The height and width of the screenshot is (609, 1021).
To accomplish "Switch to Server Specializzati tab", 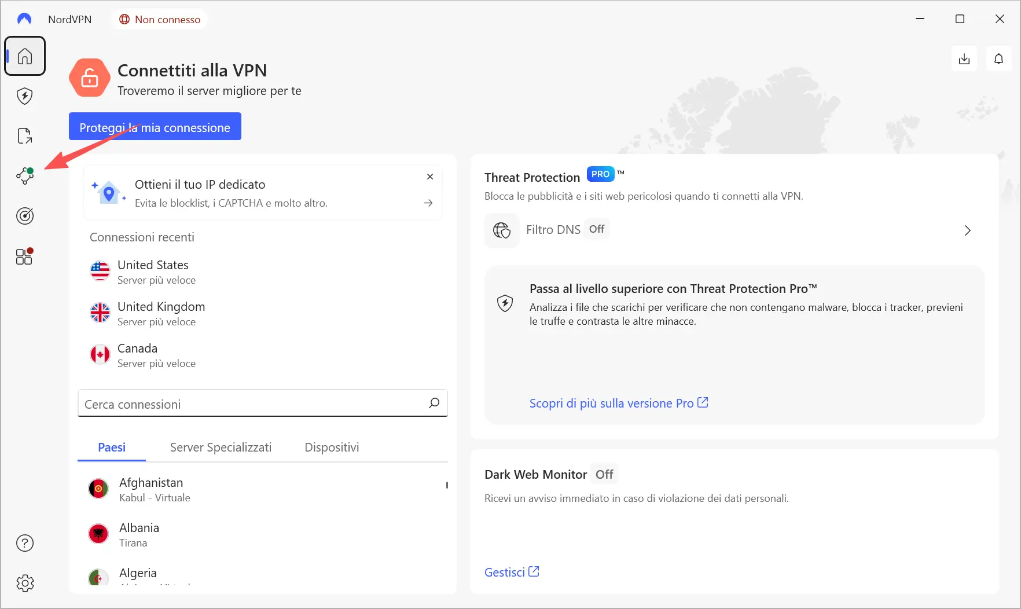I will point(221,447).
